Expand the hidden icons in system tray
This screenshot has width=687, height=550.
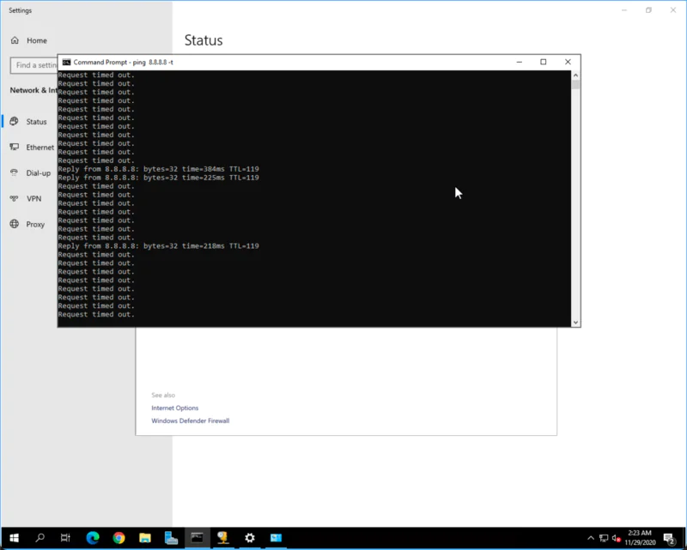click(x=590, y=538)
